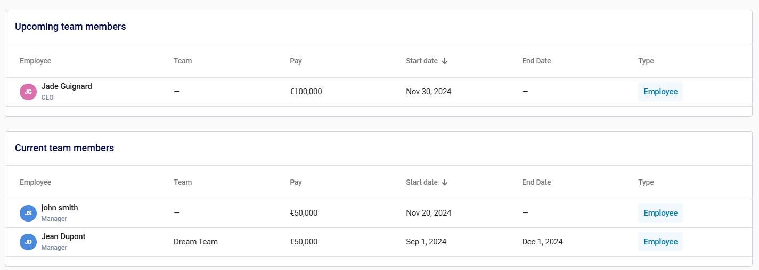The width and height of the screenshot is (759, 270).
Task: Click the Employee column header in Upcoming table
Action: tap(35, 61)
